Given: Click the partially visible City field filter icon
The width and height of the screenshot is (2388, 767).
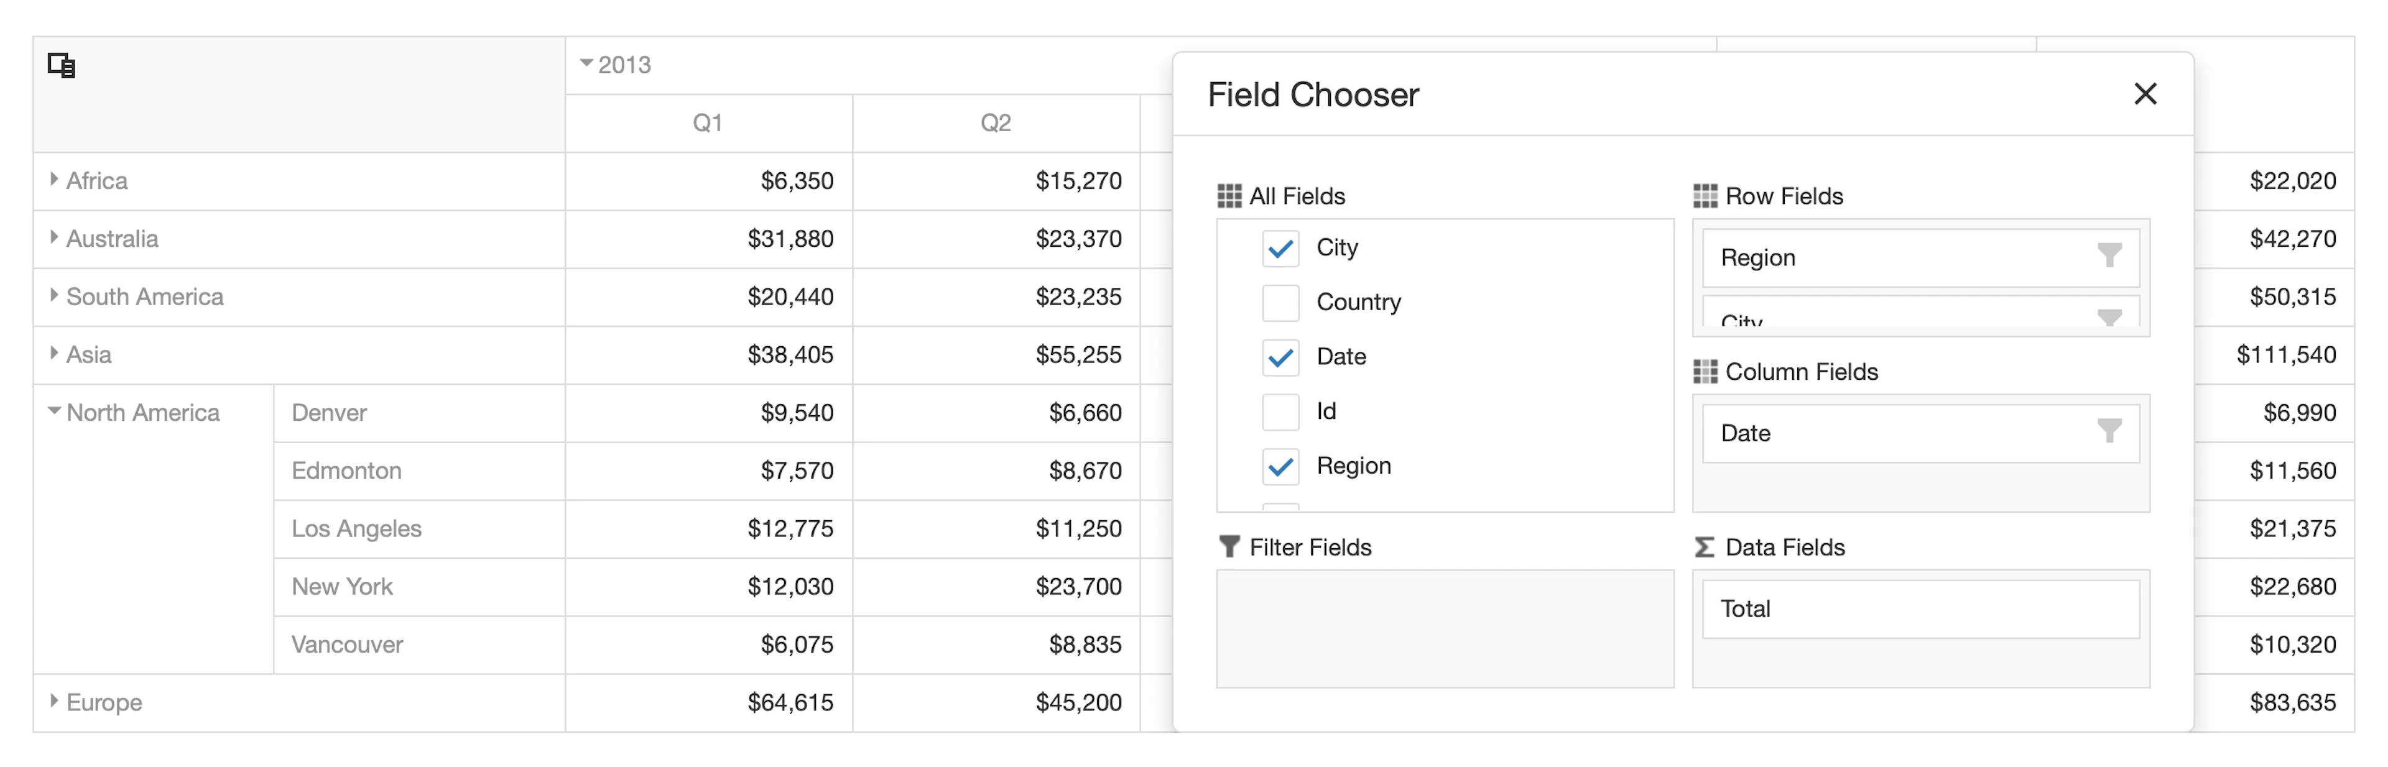Looking at the screenshot, I should pyautogui.click(x=2110, y=318).
